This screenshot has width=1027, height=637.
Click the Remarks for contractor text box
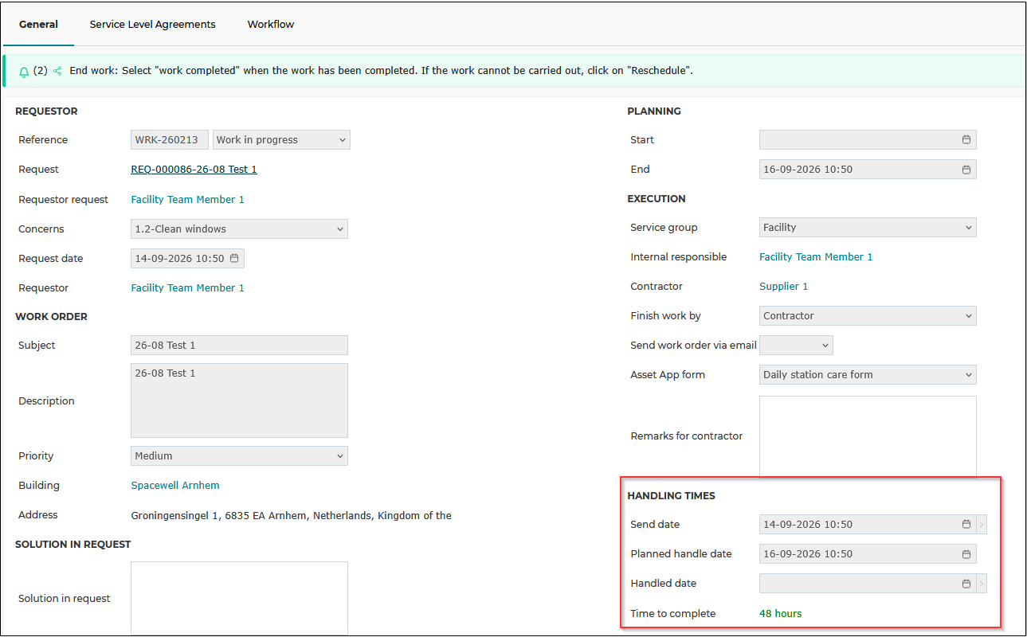coord(868,436)
